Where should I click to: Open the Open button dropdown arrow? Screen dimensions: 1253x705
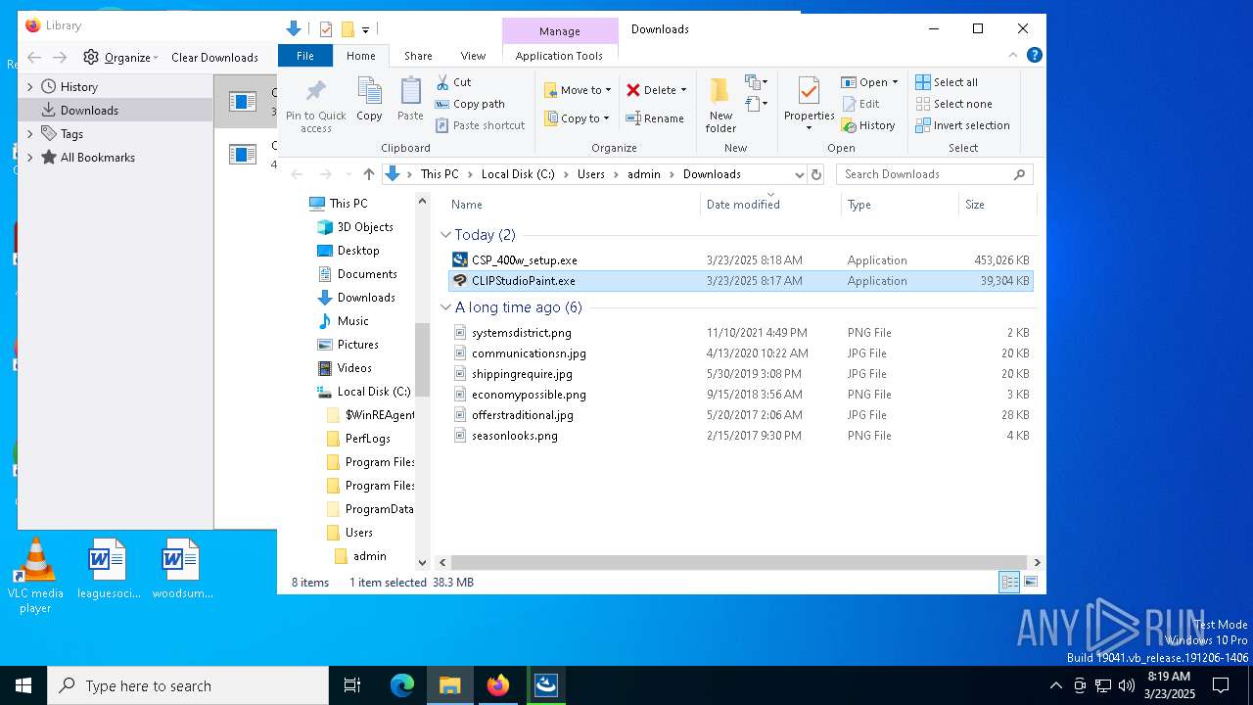pyautogui.click(x=895, y=82)
